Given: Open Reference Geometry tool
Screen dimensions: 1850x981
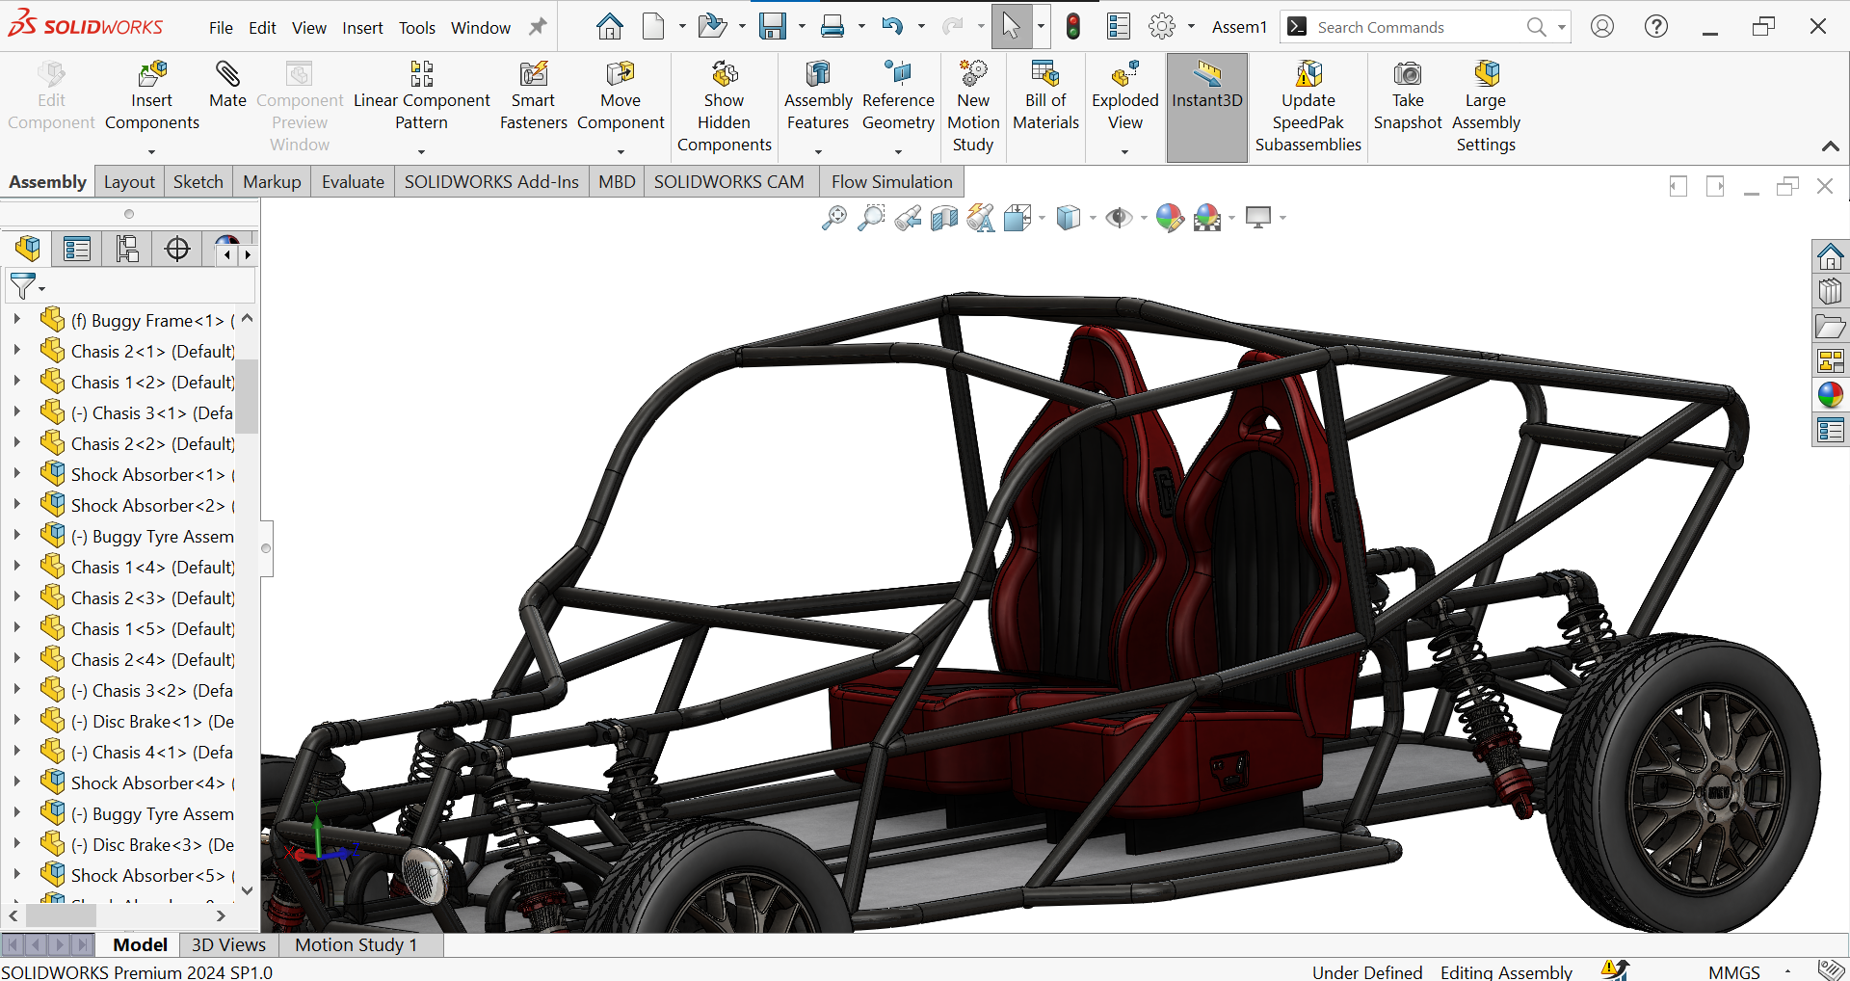Looking at the screenshot, I should 898,96.
